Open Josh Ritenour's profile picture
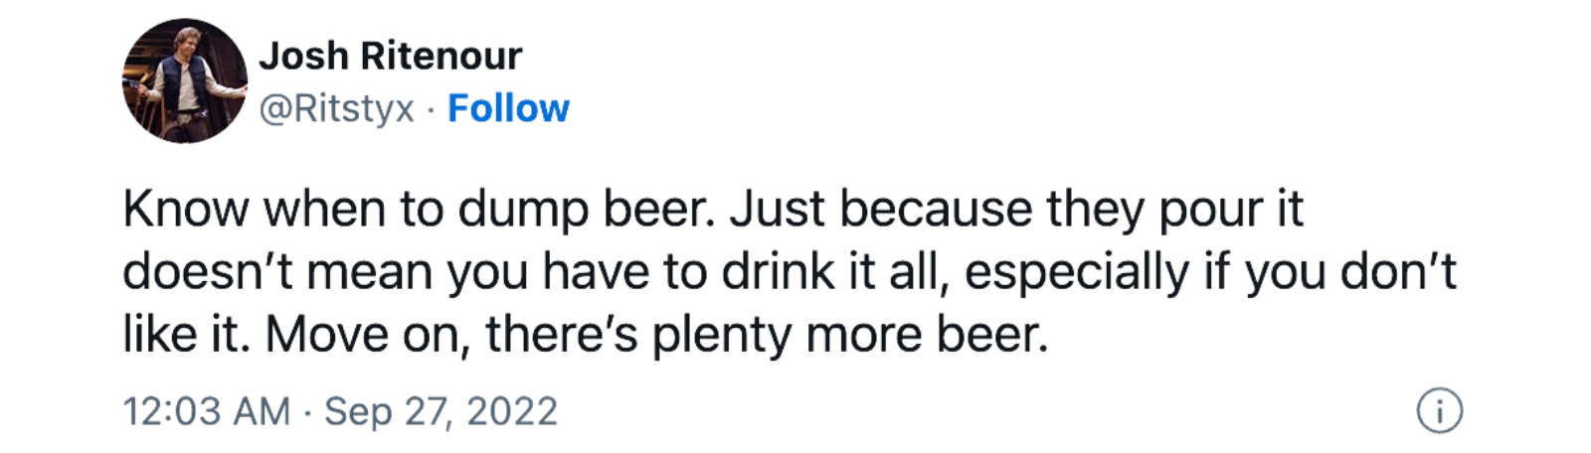This screenshot has width=1591, height=453. pos(184,81)
